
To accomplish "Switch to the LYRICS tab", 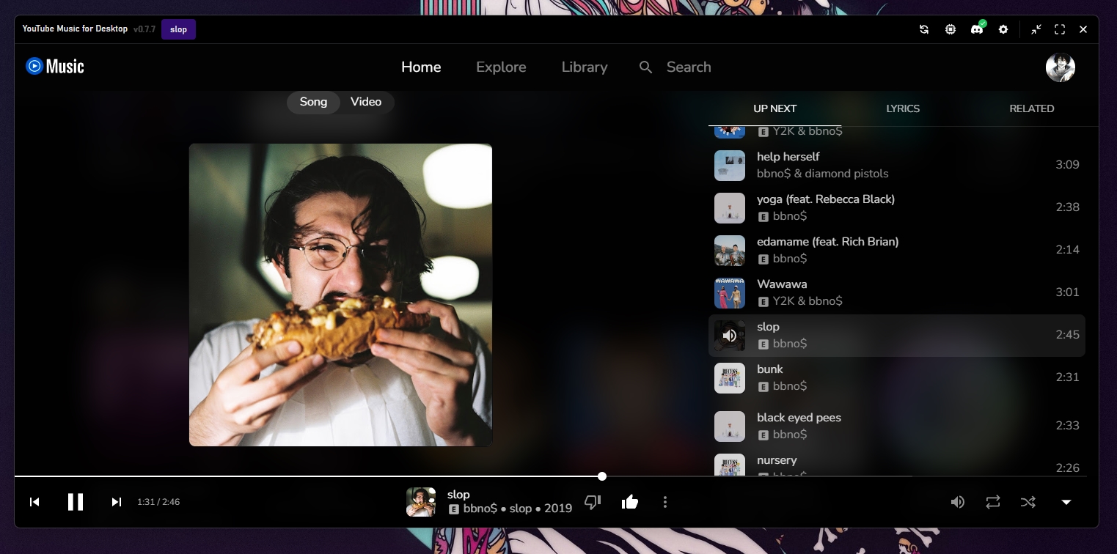I will tap(903, 108).
